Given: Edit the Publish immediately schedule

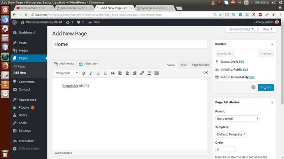Looking at the screenshot, I should [252, 77].
